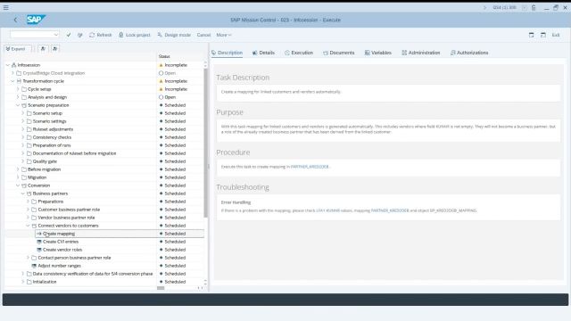Click the Create vendor roles task icon

(x=39, y=250)
